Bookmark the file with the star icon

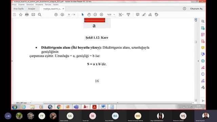click(21, 15)
